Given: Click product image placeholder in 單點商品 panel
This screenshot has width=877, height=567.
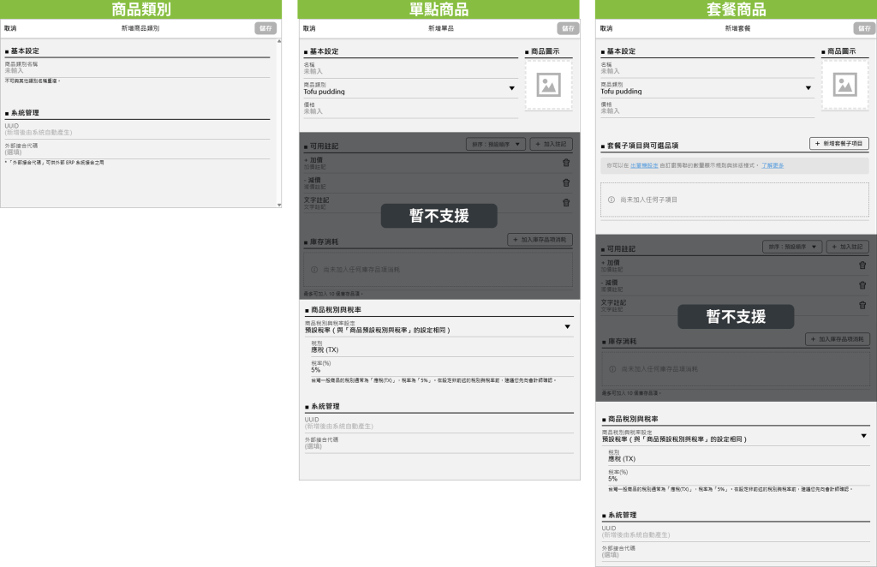Looking at the screenshot, I should pyautogui.click(x=547, y=85).
